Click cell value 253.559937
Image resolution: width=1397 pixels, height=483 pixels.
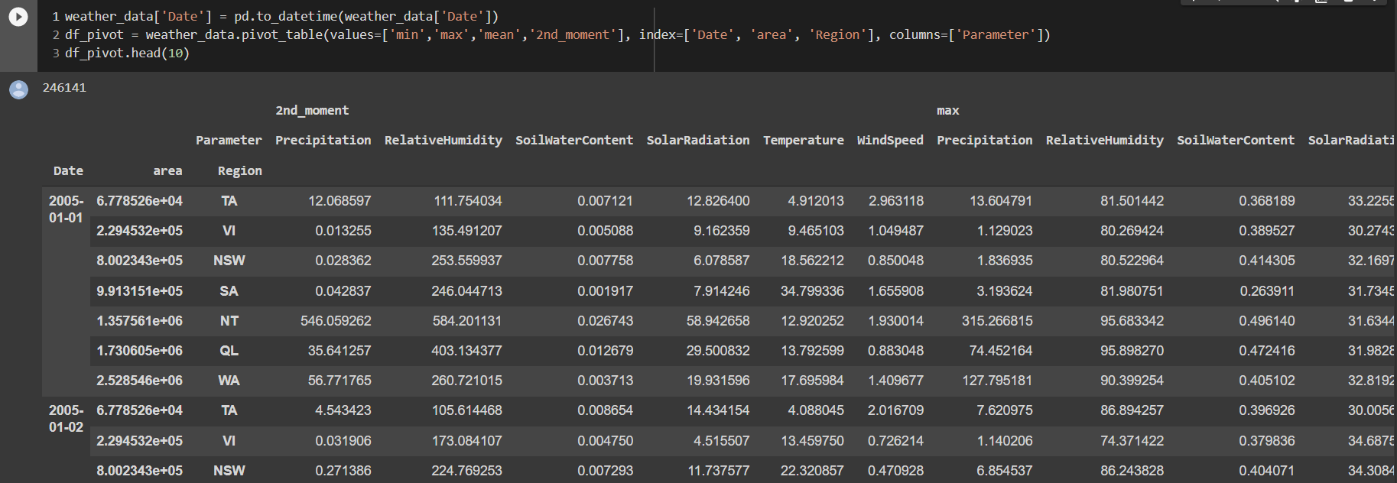click(466, 260)
